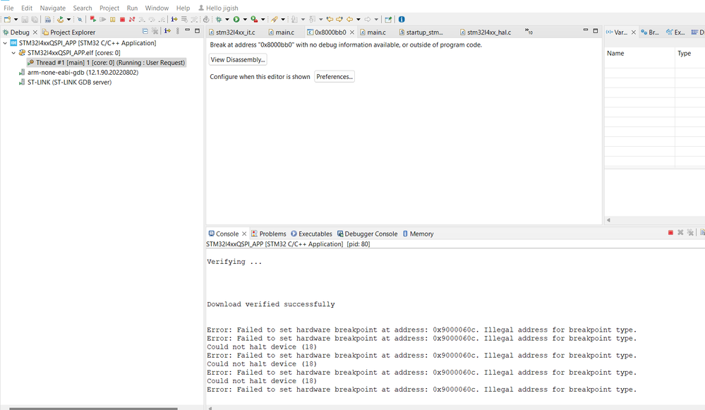Collapse the STM32l4xxQSPI_APP launch node
Image resolution: width=705 pixels, height=410 pixels.
click(x=5, y=43)
